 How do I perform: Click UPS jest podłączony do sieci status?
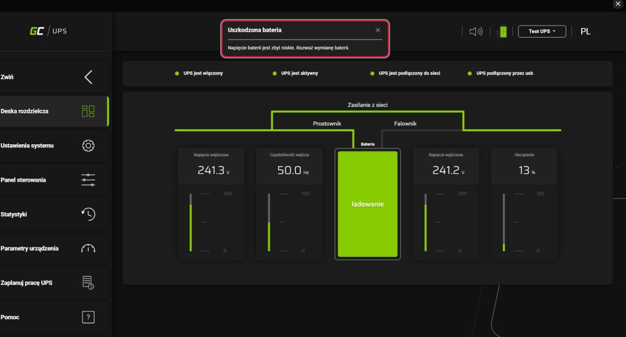pos(405,73)
